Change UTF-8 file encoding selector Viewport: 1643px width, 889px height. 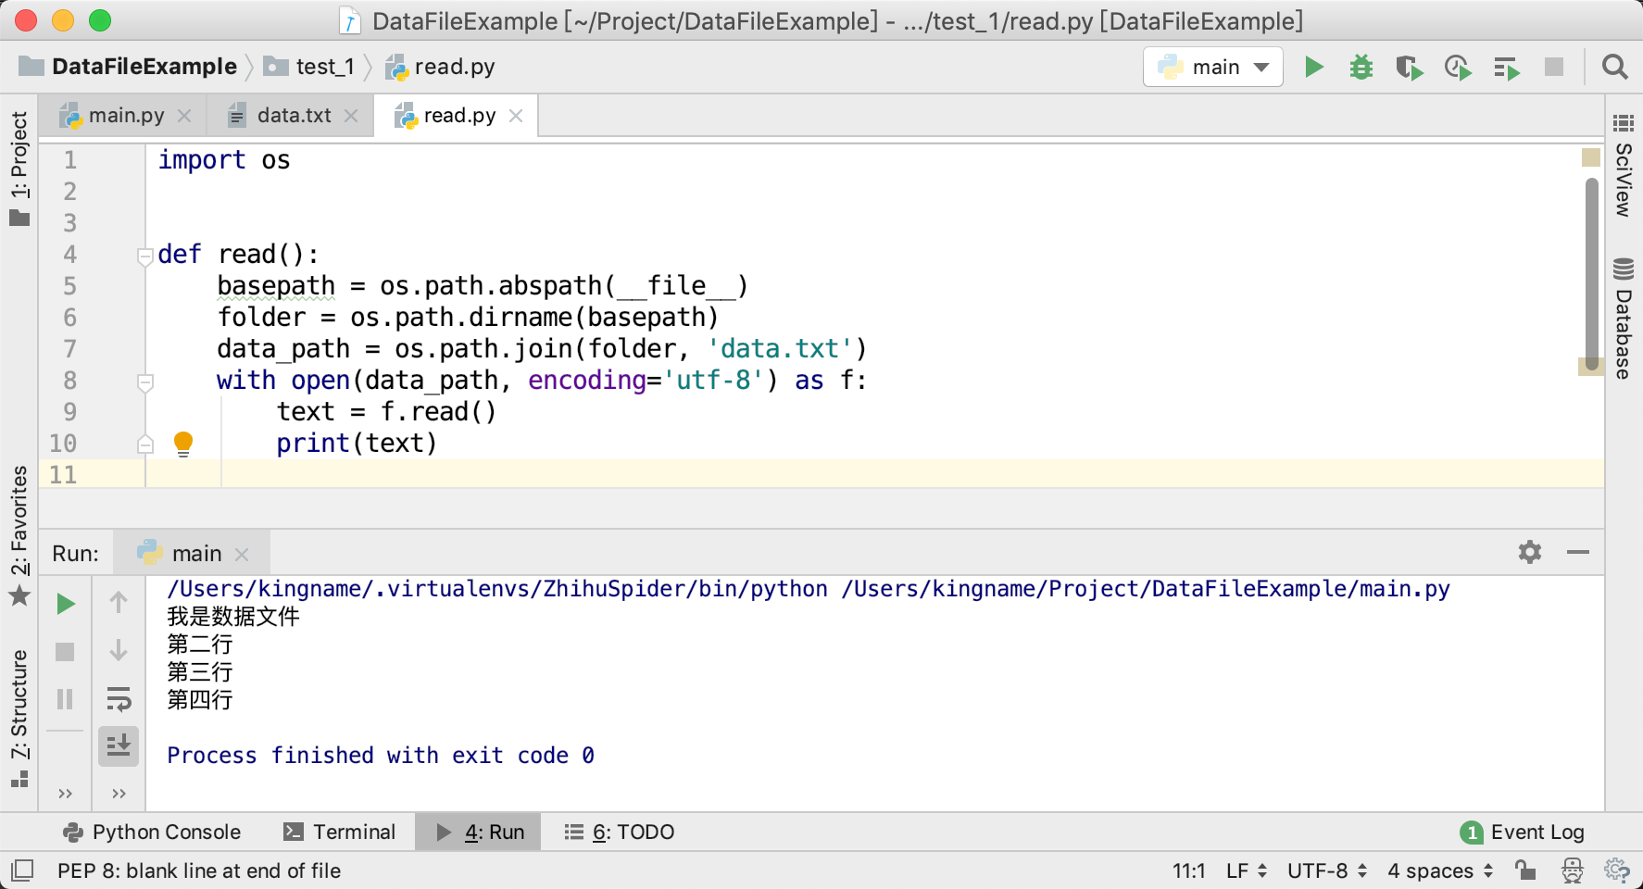(x=1326, y=870)
